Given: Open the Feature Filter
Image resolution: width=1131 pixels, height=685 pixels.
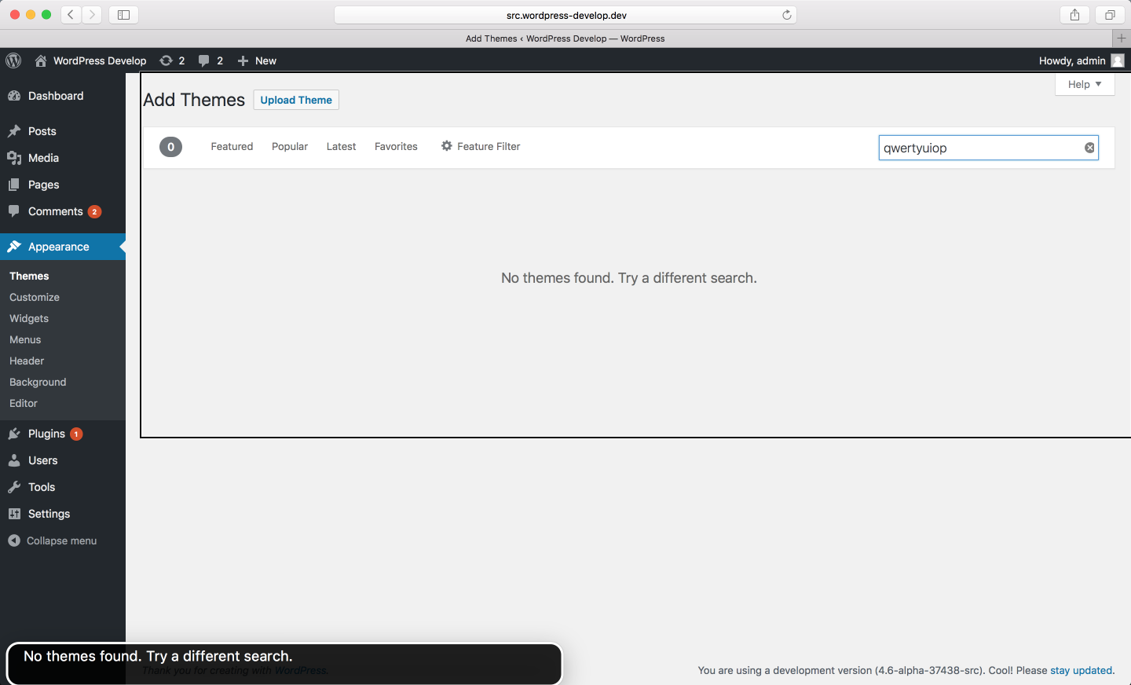Looking at the screenshot, I should coord(481,146).
